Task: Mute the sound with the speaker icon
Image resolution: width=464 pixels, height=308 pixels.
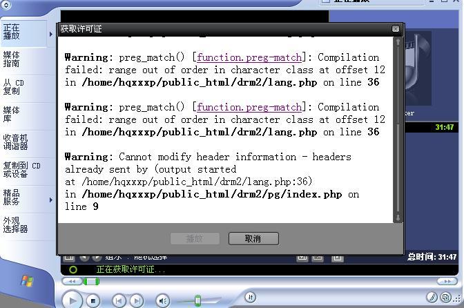Action: [163, 301]
